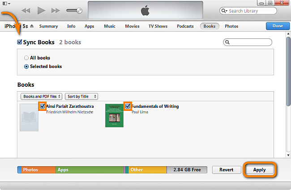Click the 2.84 GB Free storage segment
Viewport: 291px width, 190px height.
[187, 169]
